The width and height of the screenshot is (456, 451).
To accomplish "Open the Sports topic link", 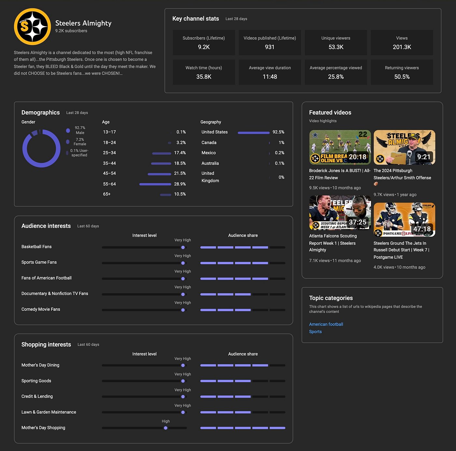I will (x=315, y=332).
